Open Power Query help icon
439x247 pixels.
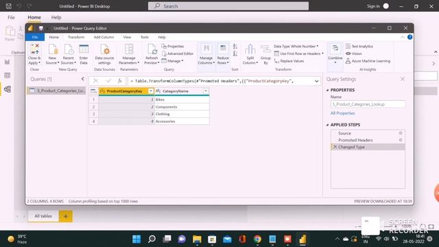point(410,37)
